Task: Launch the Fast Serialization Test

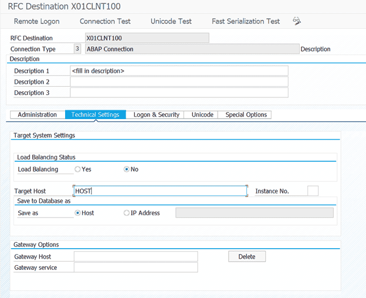Action: [x=246, y=21]
